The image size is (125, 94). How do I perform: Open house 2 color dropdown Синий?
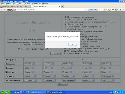click(48, 64)
